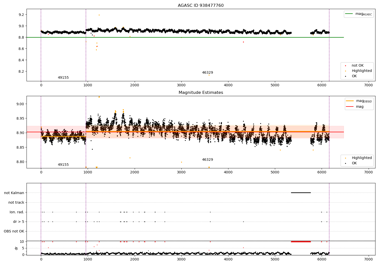
Task: Click the black bar on not Kalman row
Action: (x=301, y=193)
